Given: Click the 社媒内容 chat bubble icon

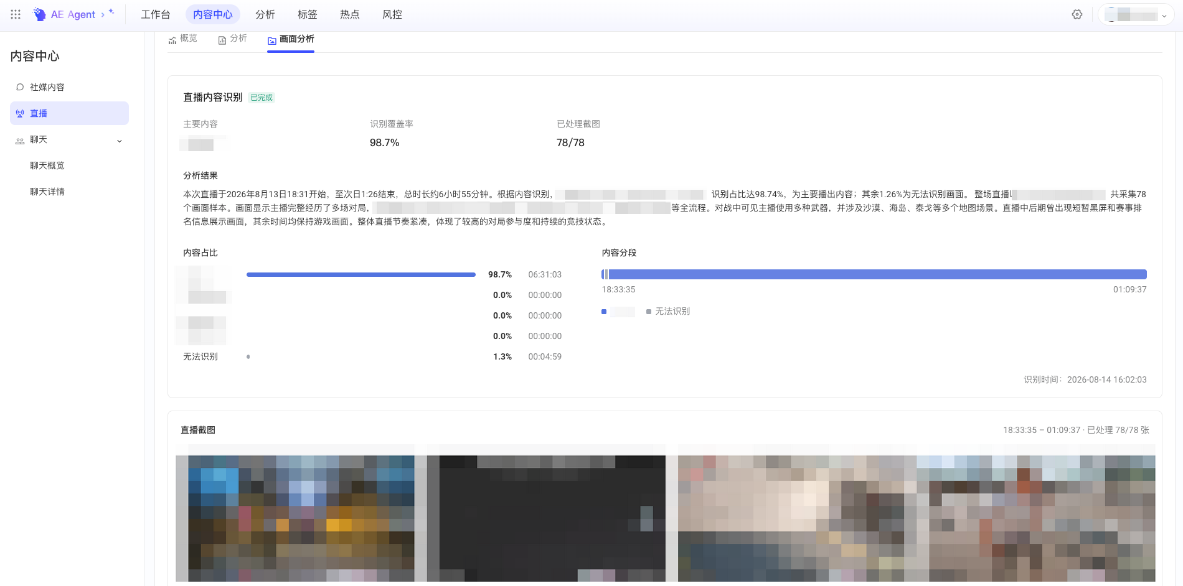Looking at the screenshot, I should pos(20,87).
